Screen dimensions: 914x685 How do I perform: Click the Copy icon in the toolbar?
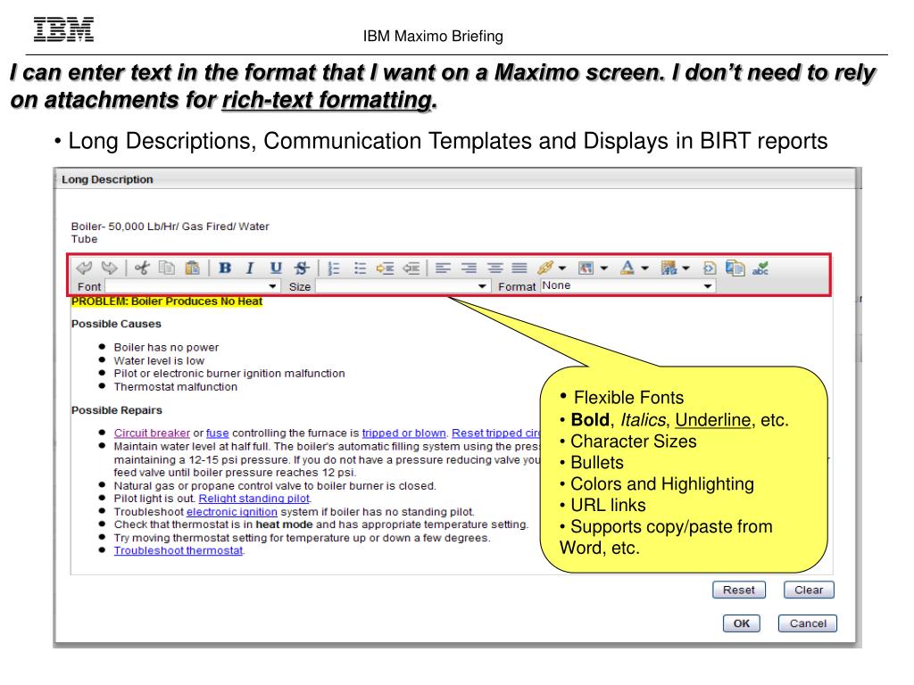167,268
